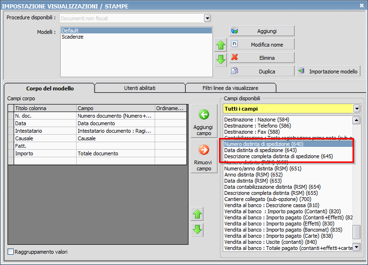Image resolution: width=368 pixels, height=265 pixels.
Task: Select Numero documento (Numero+... field cell
Action: (116, 116)
